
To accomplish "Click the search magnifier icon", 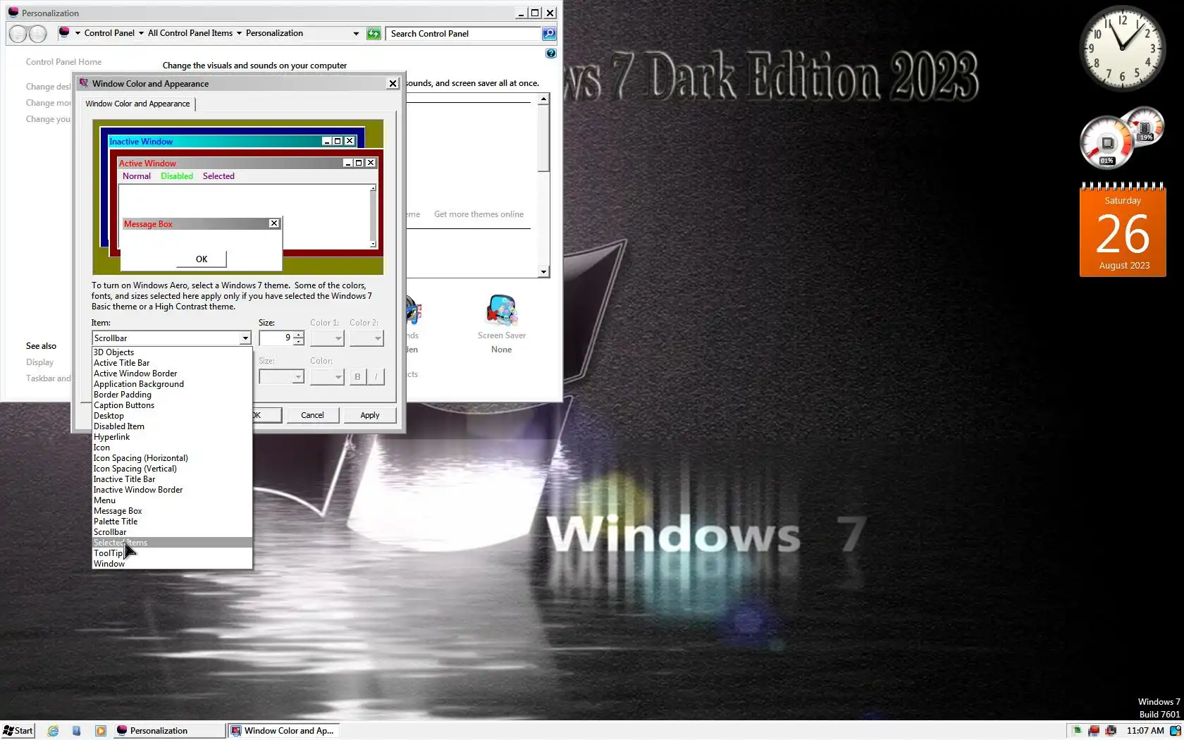I will [548, 33].
